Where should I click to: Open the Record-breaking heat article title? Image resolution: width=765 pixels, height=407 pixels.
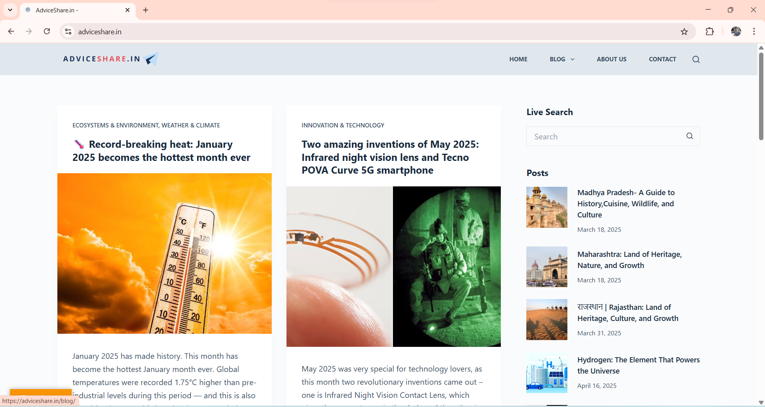[x=161, y=151]
